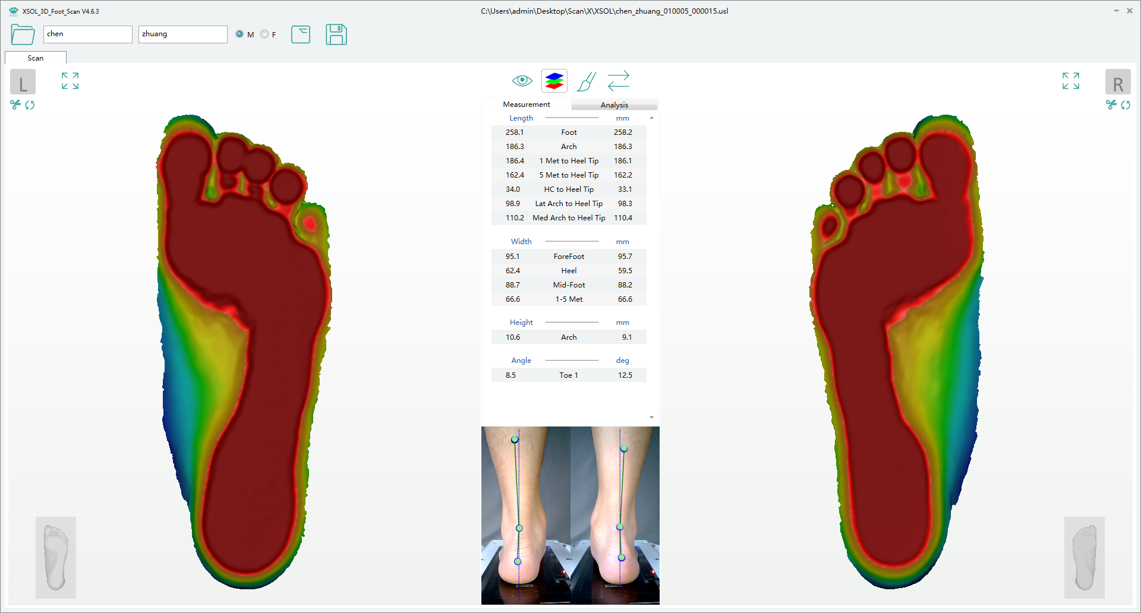Click the swap feet arrows icon
This screenshot has width=1141, height=613.
618,81
